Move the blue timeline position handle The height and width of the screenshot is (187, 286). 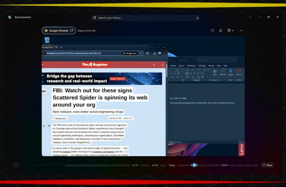click(194, 165)
